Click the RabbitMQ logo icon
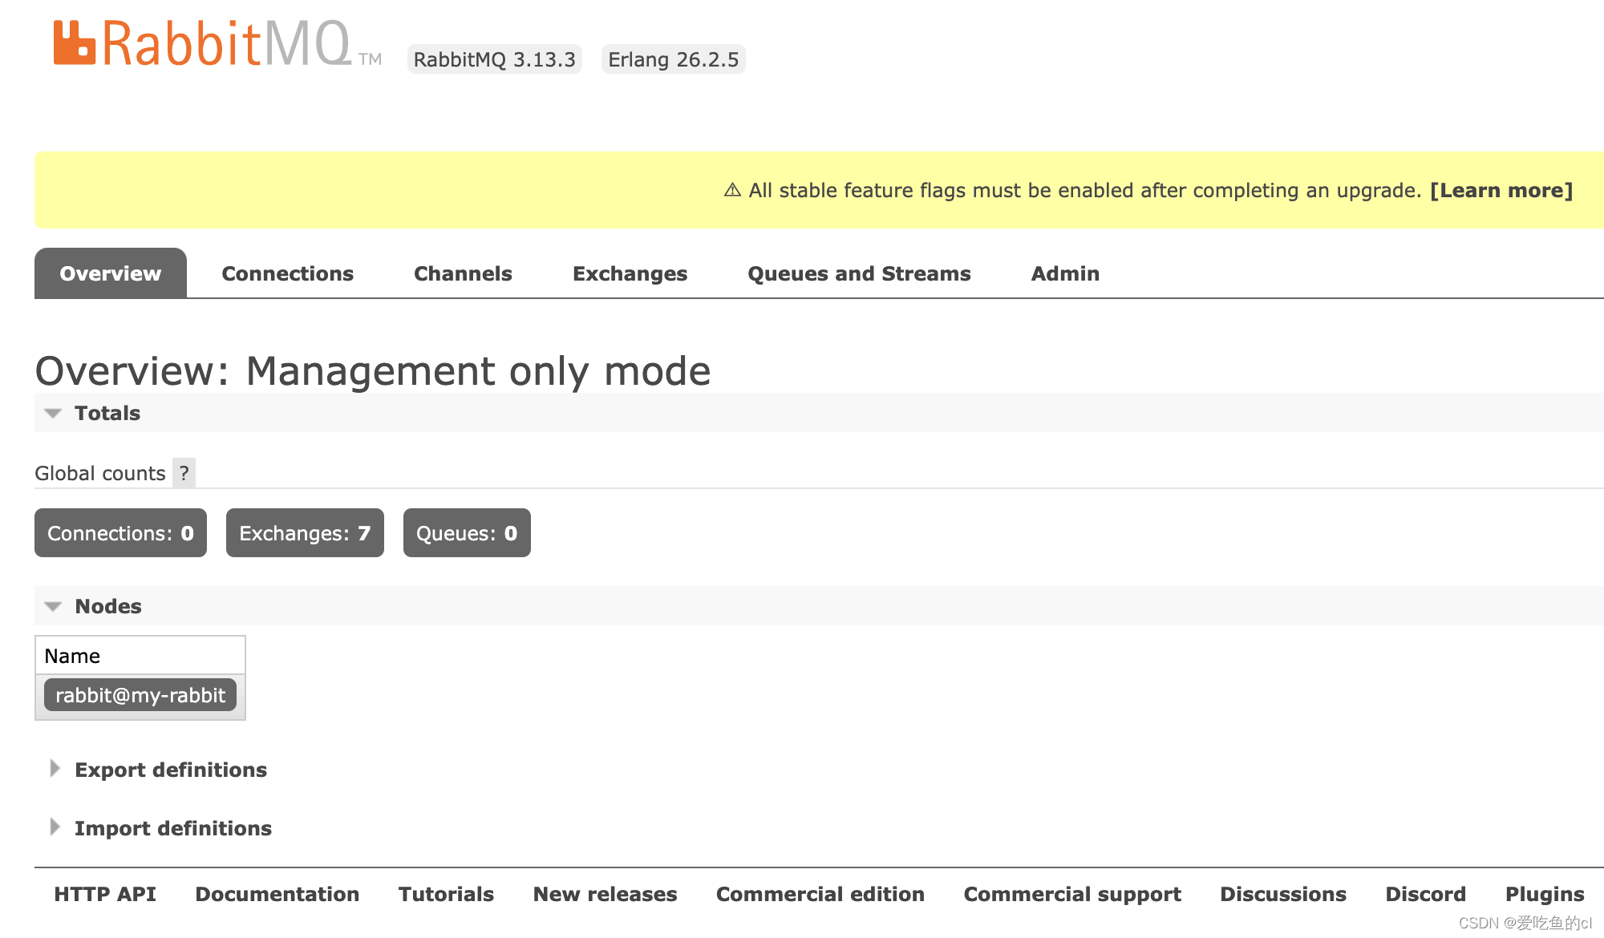1604x938 pixels. (x=75, y=43)
